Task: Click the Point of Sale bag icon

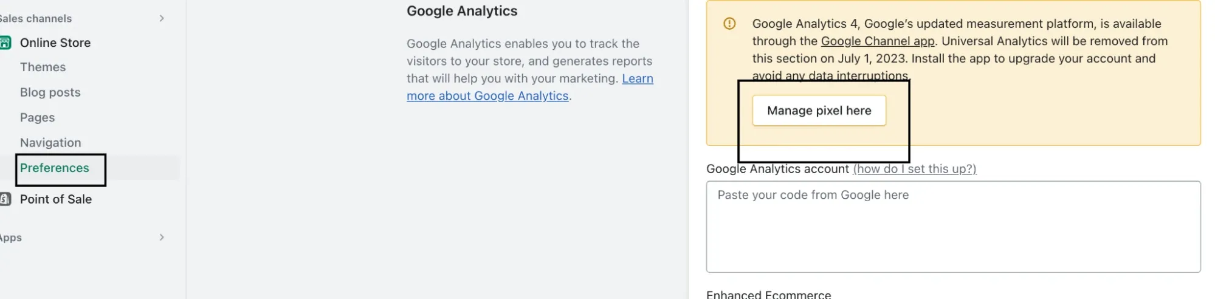Action: pos(5,199)
